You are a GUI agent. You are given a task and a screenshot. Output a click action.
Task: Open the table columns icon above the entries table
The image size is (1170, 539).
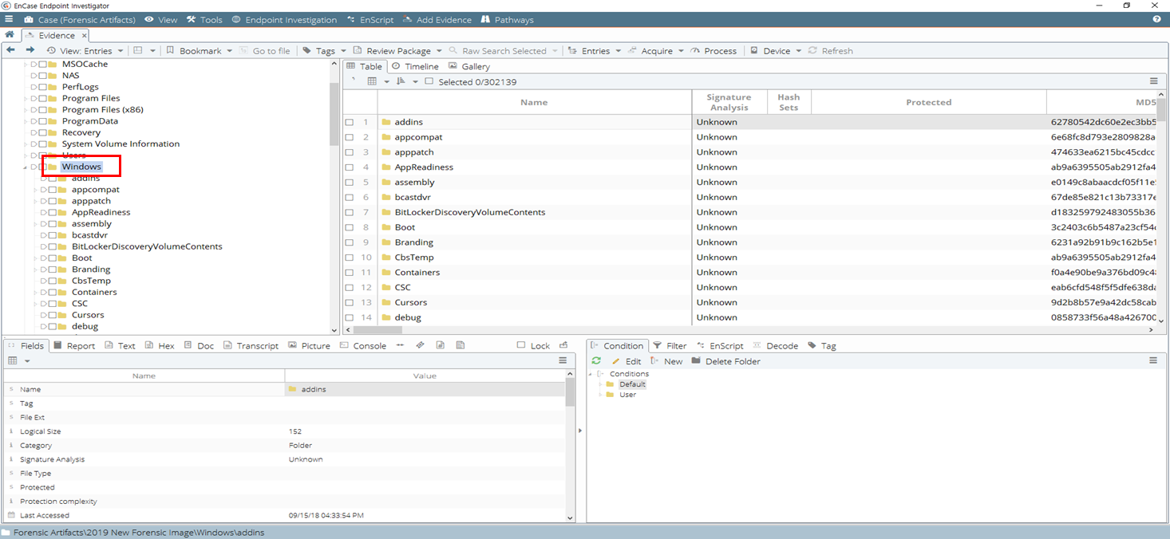(372, 81)
